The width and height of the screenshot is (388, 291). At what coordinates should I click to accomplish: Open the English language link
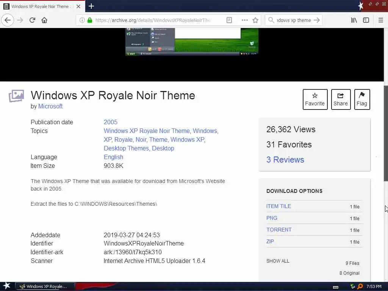113,157
